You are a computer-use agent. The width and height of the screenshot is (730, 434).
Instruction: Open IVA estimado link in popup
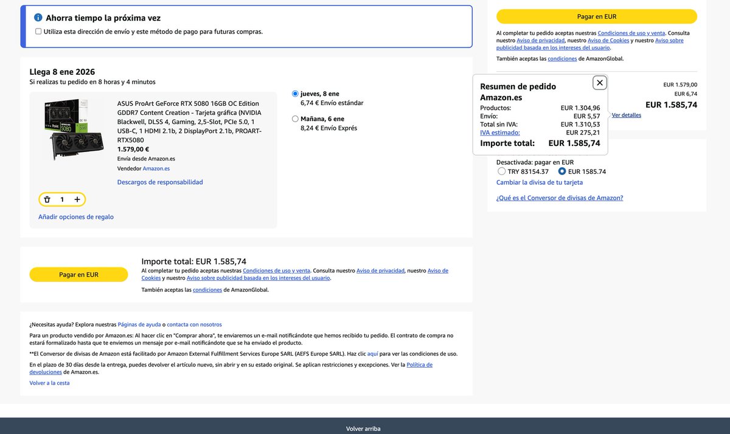(500, 133)
